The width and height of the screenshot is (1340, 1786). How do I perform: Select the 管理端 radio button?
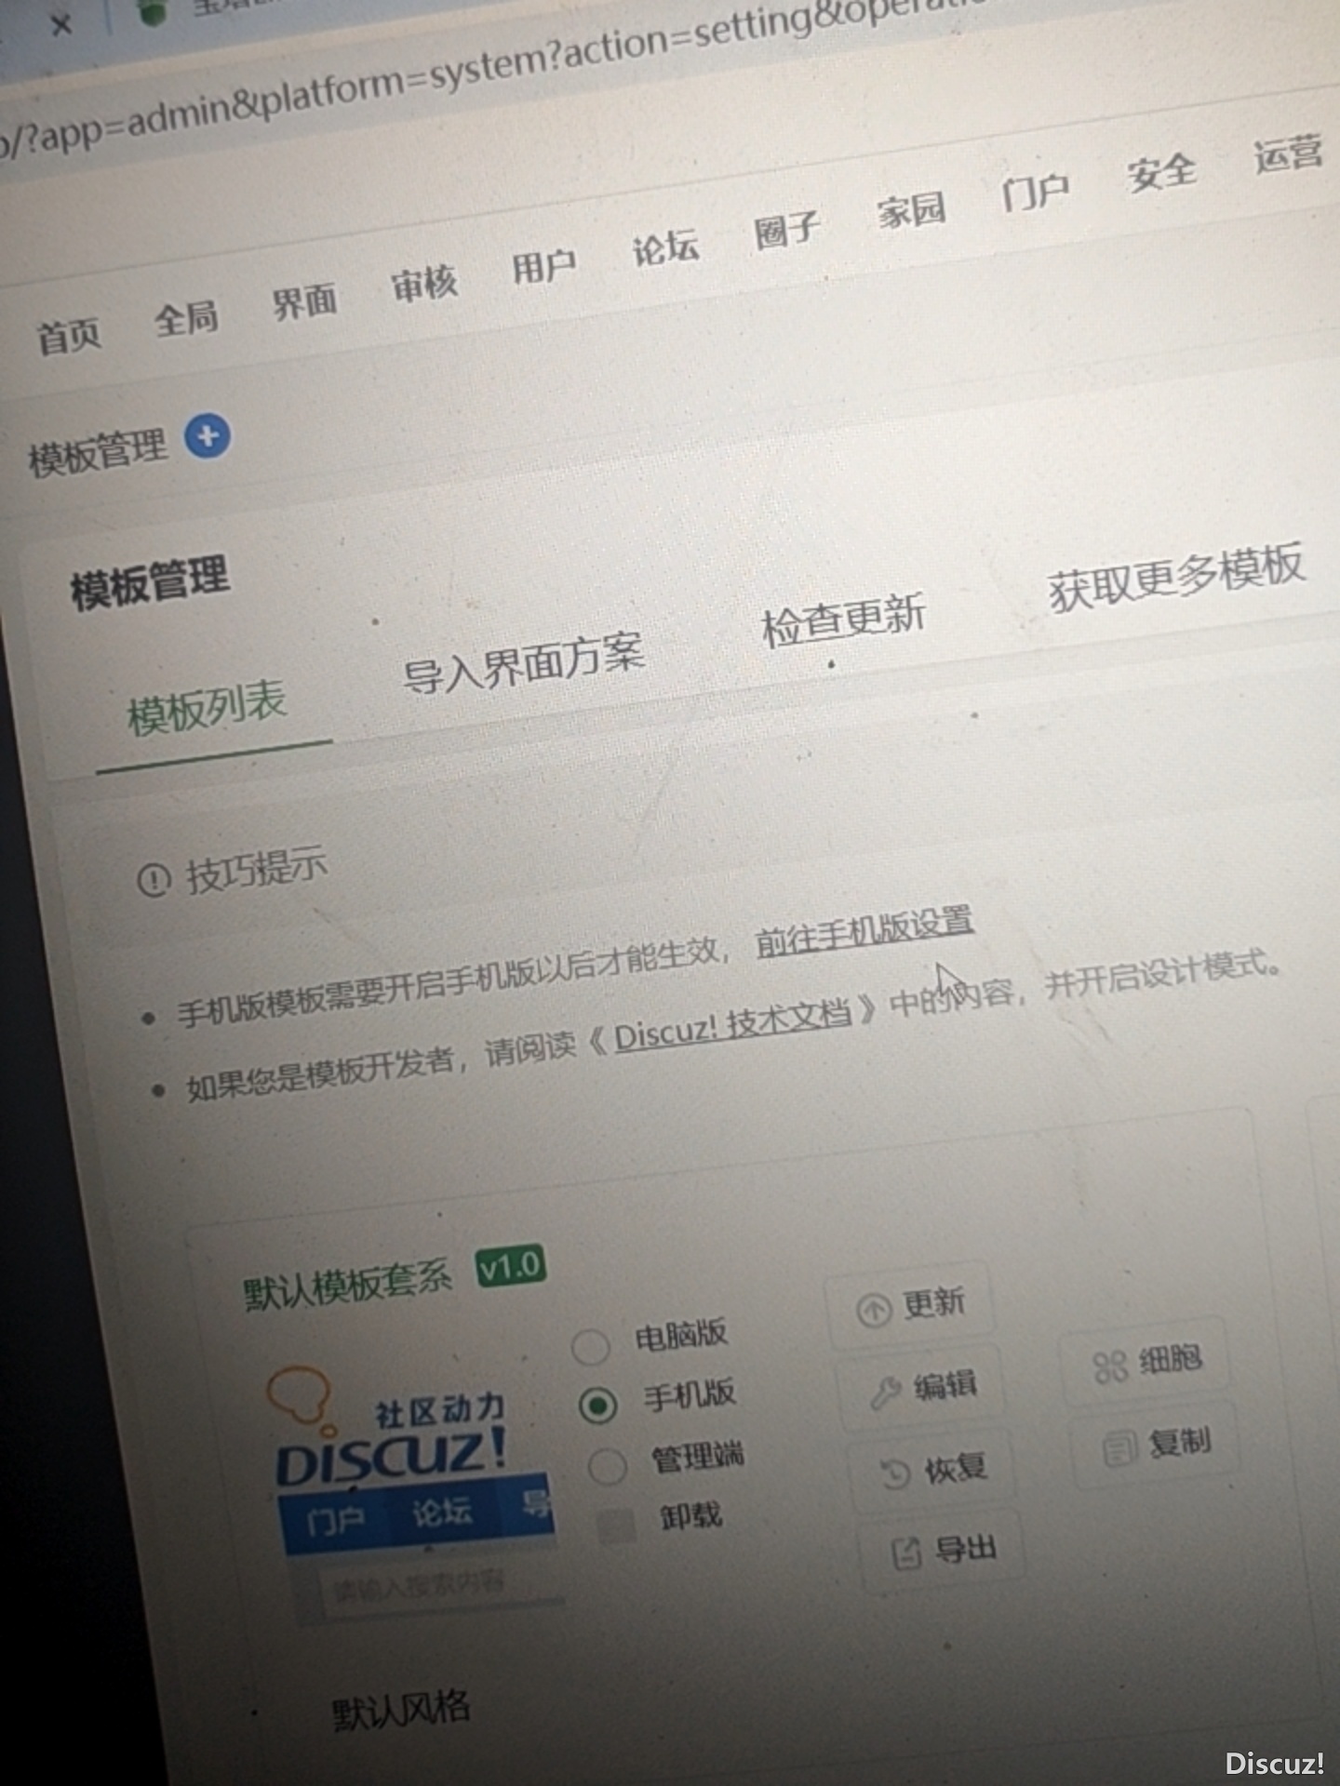pos(607,1467)
